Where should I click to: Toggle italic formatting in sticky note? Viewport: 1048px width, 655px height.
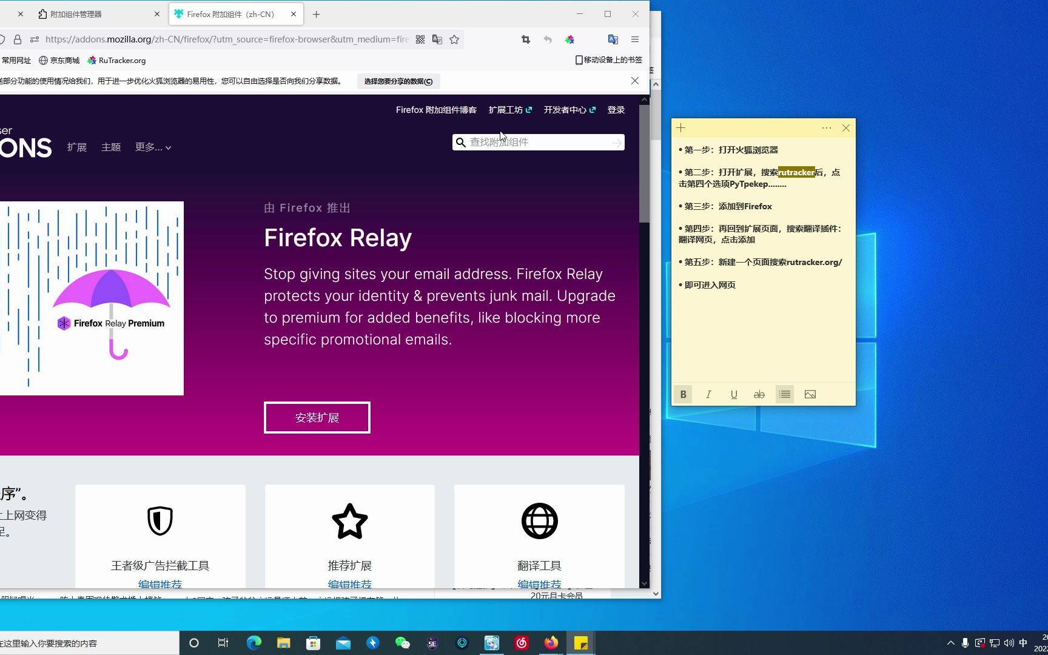coord(708,394)
